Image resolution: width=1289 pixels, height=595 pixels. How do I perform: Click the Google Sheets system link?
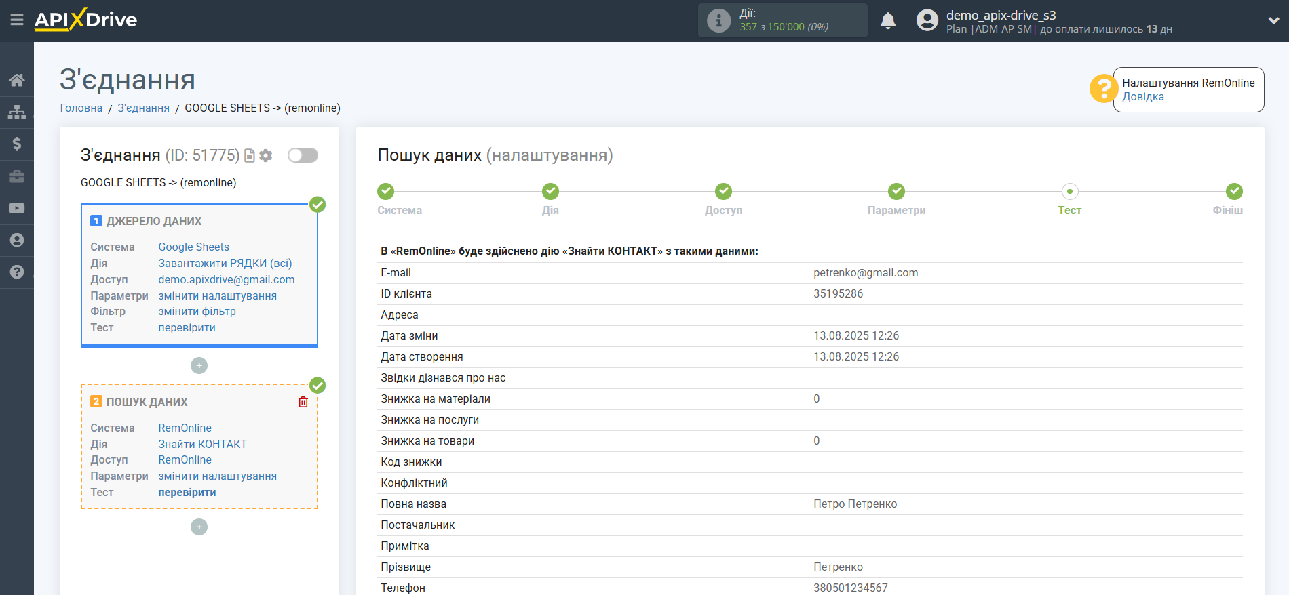click(x=194, y=247)
